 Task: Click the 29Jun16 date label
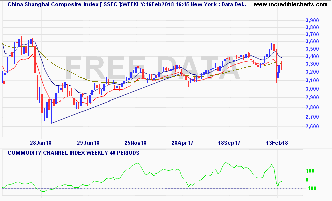click(88, 143)
